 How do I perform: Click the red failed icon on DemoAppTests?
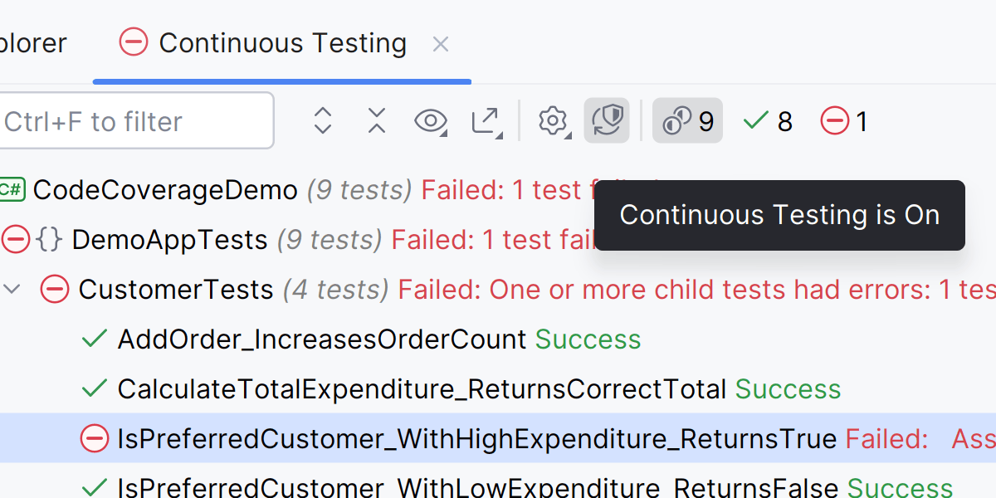click(x=15, y=240)
